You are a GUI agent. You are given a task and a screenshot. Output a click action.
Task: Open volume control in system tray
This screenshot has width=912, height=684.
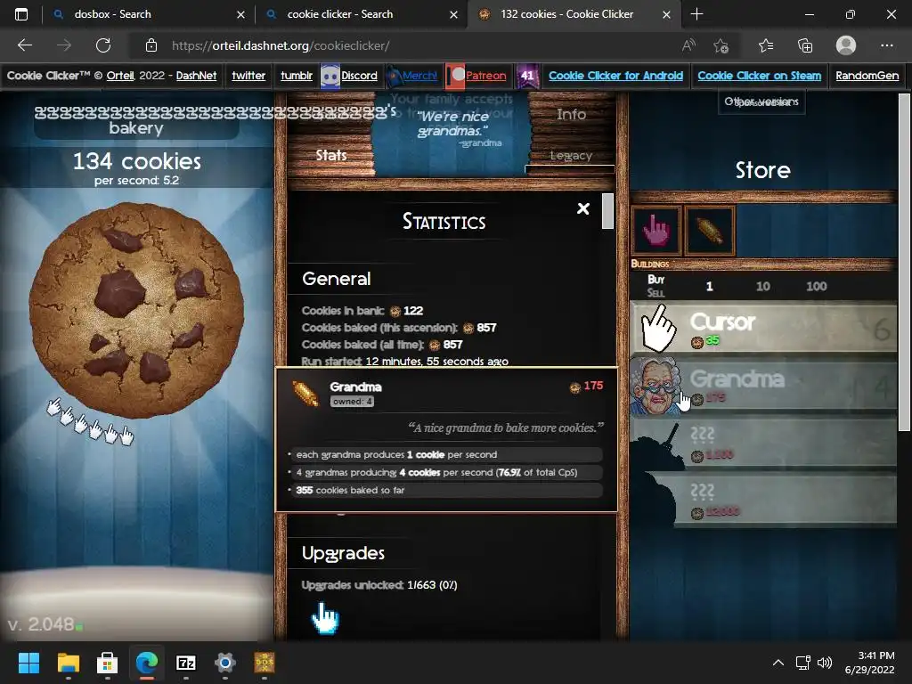824,663
